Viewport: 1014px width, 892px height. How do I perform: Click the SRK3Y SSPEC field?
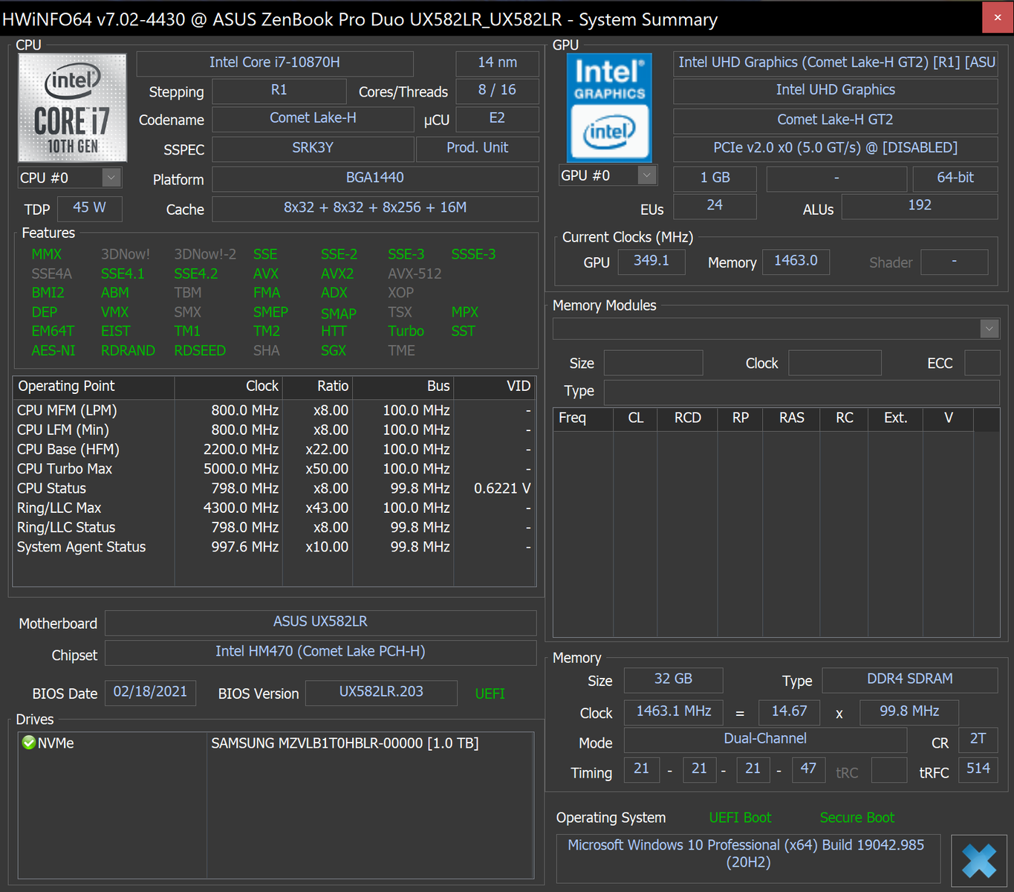coord(313,149)
